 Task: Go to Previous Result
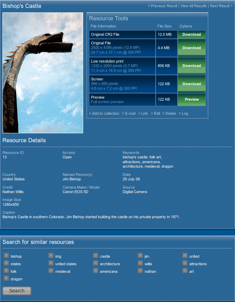(x=163, y=6)
